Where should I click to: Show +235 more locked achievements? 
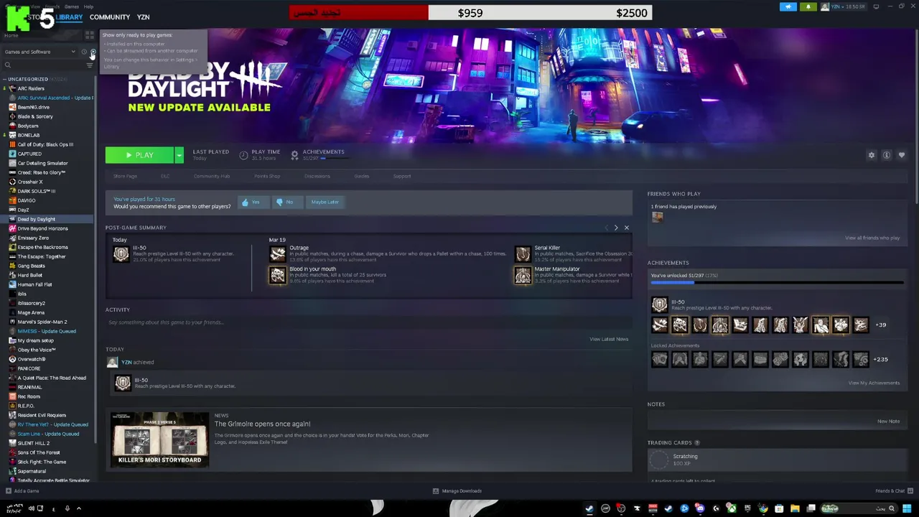coord(881,359)
